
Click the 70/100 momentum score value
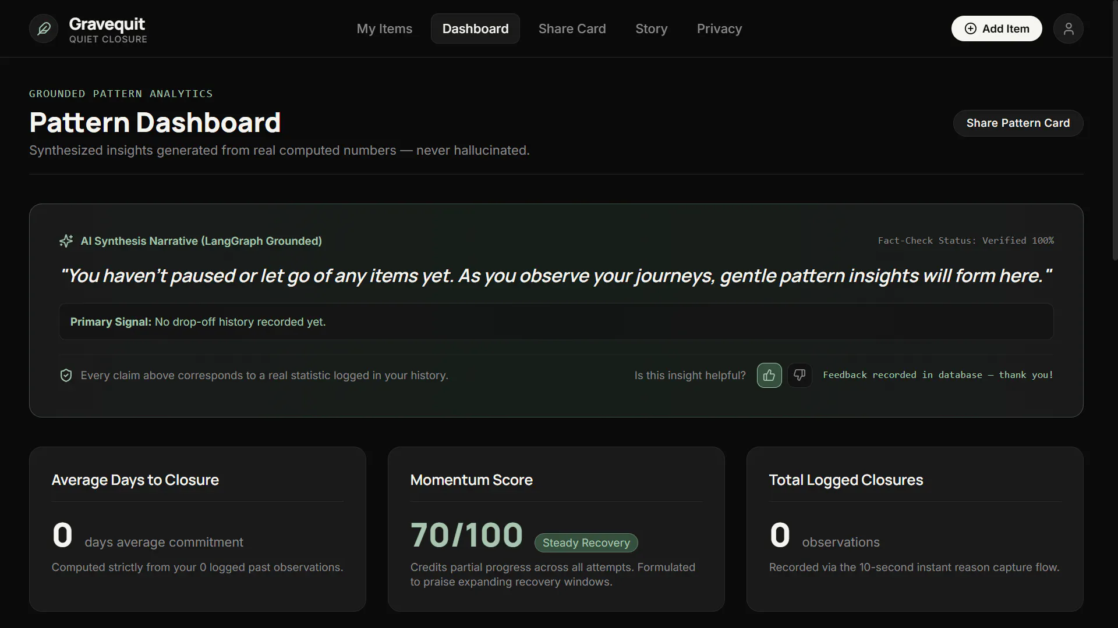pos(466,535)
